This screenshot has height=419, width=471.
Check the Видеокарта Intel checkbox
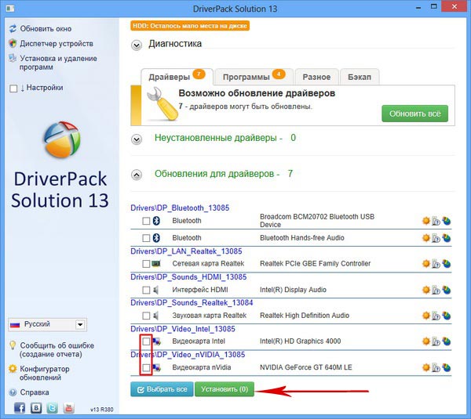[x=146, y=341]
